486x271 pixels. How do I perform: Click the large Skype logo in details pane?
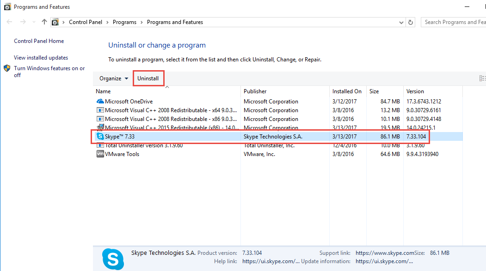point(113,259)
